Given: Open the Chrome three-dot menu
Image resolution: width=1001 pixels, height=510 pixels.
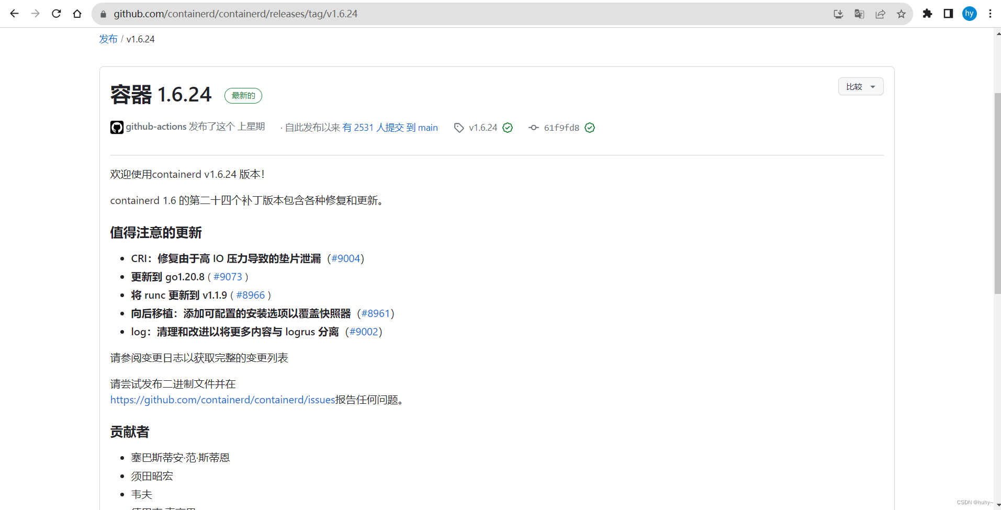Looking at the screenshot, I should [x=991, y=14].
